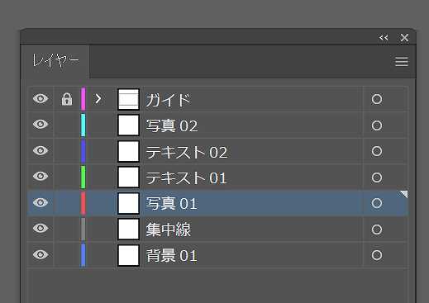Select the テキスト 02 layer name
429x303 pixels.
(187, 152)
